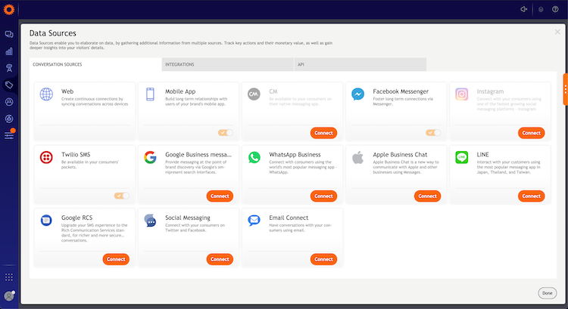Connect WhatsApp Business
The image size is (568, 309).
pyautogui.click(x=323, y=196)
